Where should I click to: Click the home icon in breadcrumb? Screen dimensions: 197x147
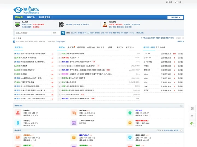point(14,38)
